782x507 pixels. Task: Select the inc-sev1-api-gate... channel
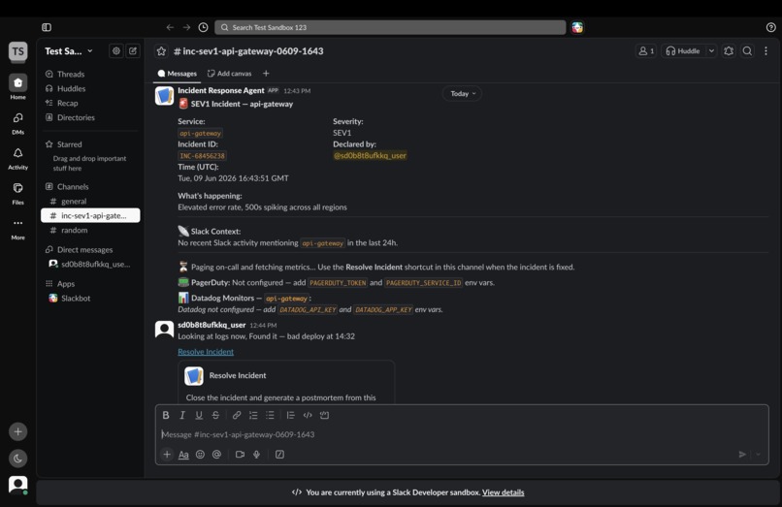point(90,215)
